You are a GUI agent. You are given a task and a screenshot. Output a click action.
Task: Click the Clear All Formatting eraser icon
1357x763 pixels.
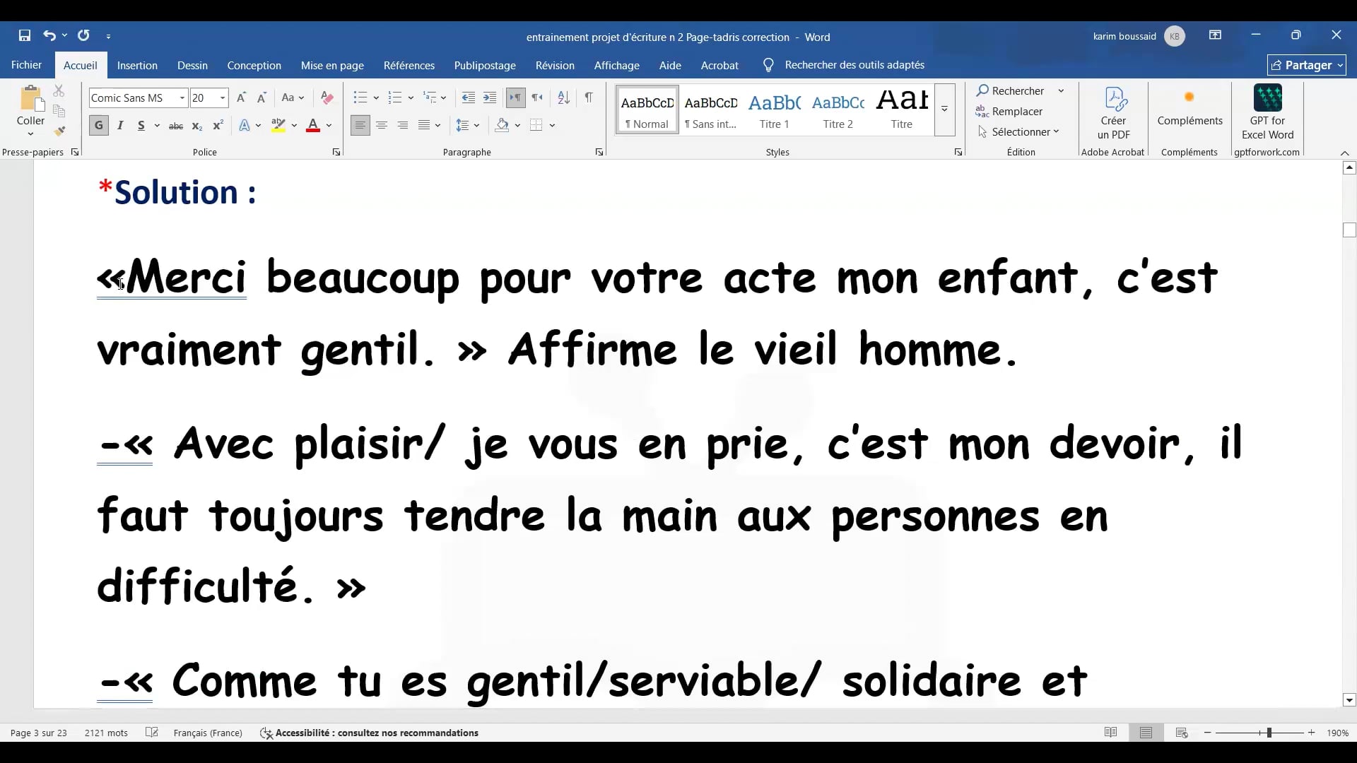pyautogui.click(x=327, y=98)
